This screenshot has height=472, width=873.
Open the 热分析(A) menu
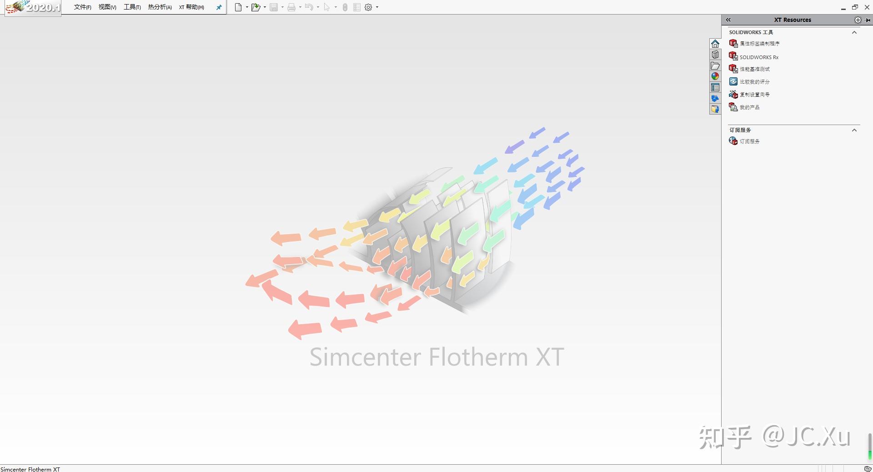[x=159, y=7]
